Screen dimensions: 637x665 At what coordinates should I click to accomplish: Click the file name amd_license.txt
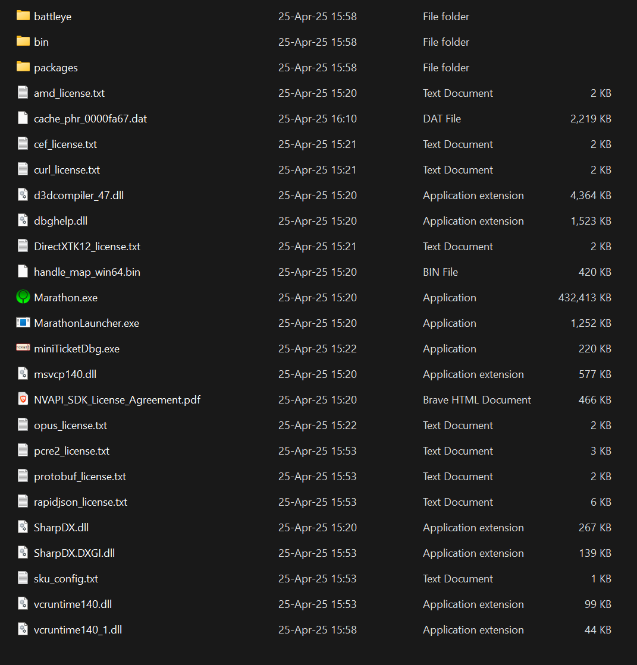click(x=69, y=93)
